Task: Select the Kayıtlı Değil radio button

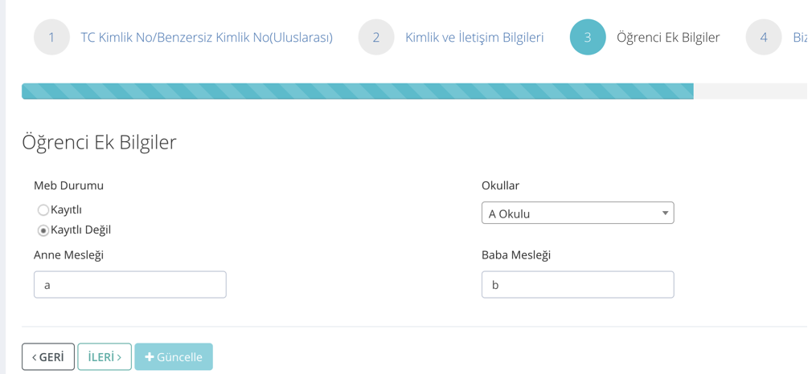Action: (43, 230)
